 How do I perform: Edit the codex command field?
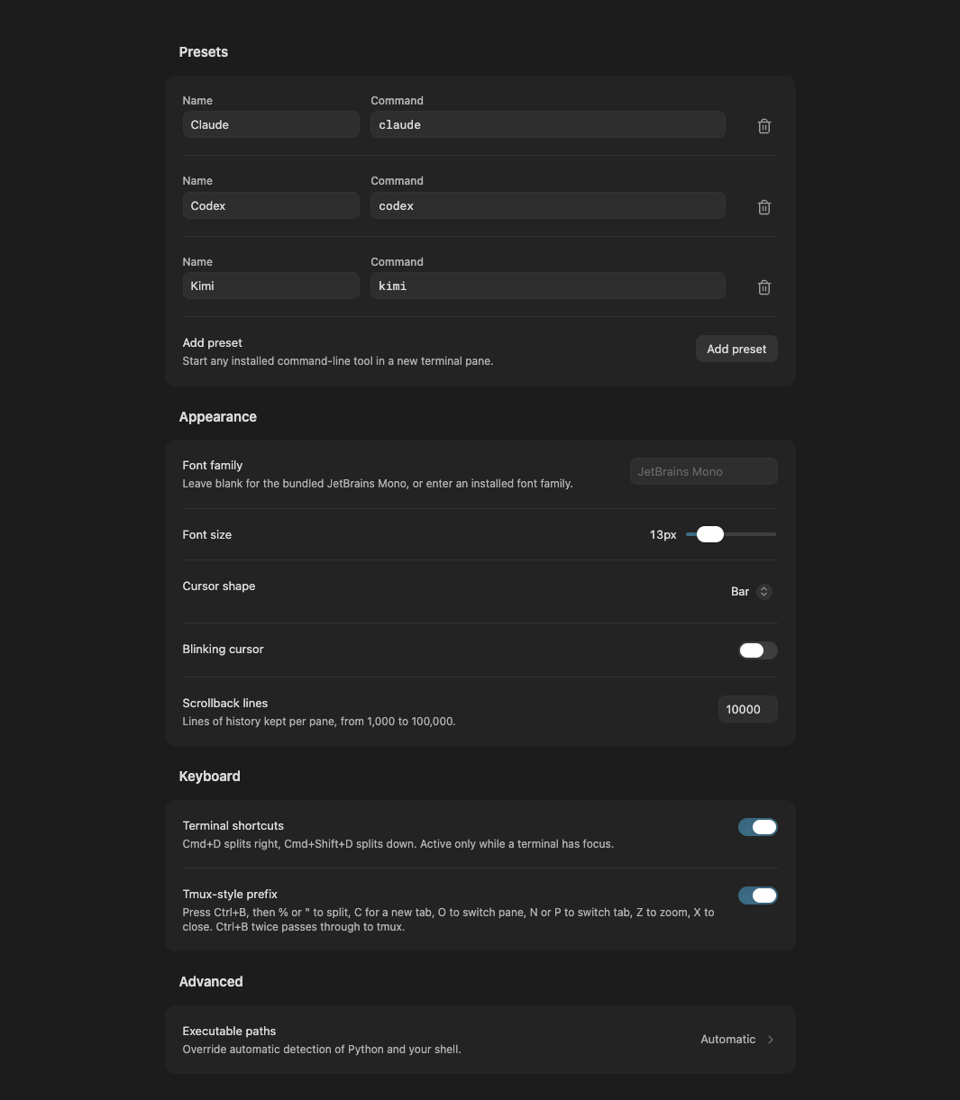pyautogui.click(x=548, y=205)
